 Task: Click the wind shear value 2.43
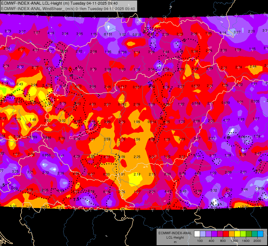[20, 84]
